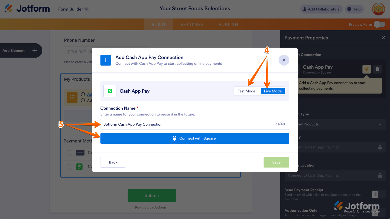
Task: Click the yellow plug connection icon
Action: click(x=367, y=69)
